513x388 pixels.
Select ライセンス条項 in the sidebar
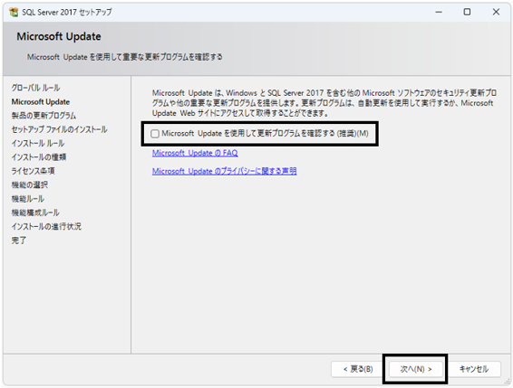click(x=33, y=171)
